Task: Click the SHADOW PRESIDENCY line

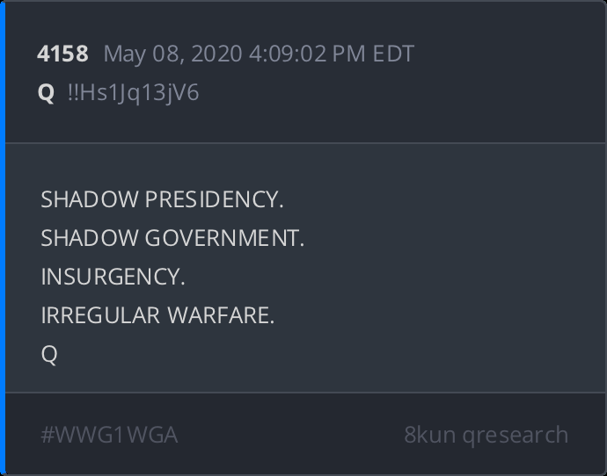Action: (x=162, y=199)
